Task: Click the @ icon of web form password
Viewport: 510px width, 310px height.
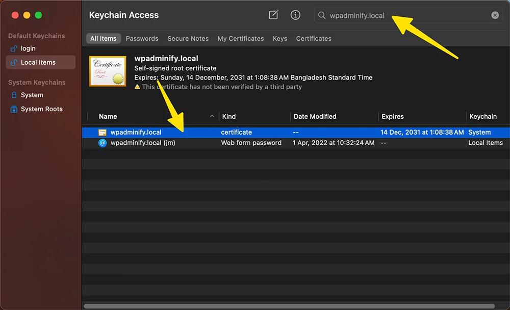Action: (103, 143)
